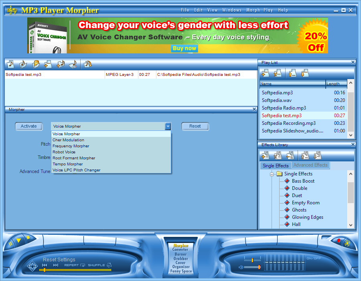The width and height of the screenshot is (361, 281).
Task: Open the Windows menu
Action: pos(231,10)
